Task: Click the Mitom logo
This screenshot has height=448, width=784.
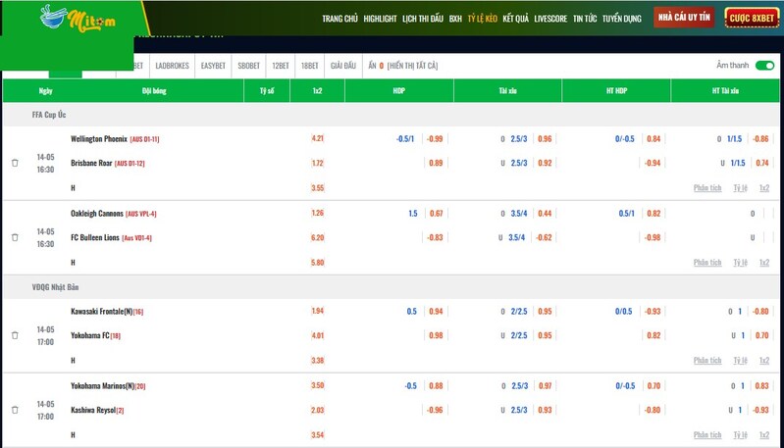Action: 78,19
